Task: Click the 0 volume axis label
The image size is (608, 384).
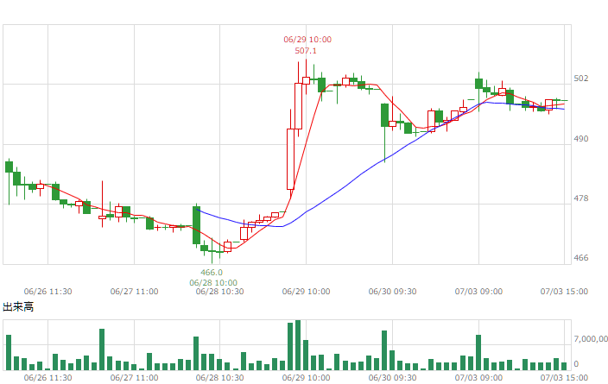Action: [x=576, y=364]
